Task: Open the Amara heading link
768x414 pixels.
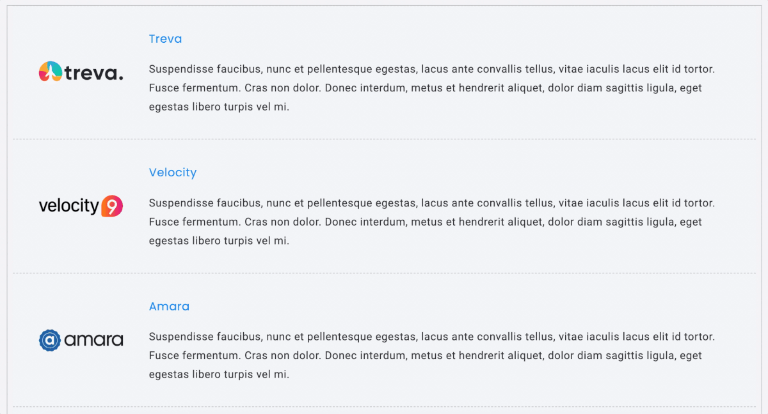Action: (169, 306)
